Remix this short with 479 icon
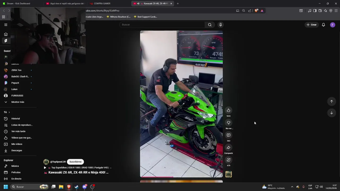This screenshot has width=340, height=191. (x=228, y=160)
